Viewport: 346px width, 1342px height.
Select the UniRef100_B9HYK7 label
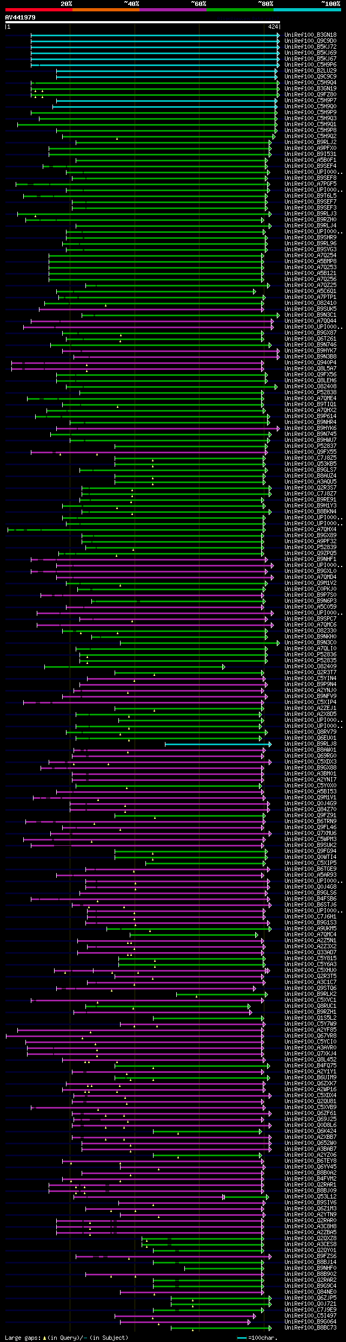click(x=310, y=351)
